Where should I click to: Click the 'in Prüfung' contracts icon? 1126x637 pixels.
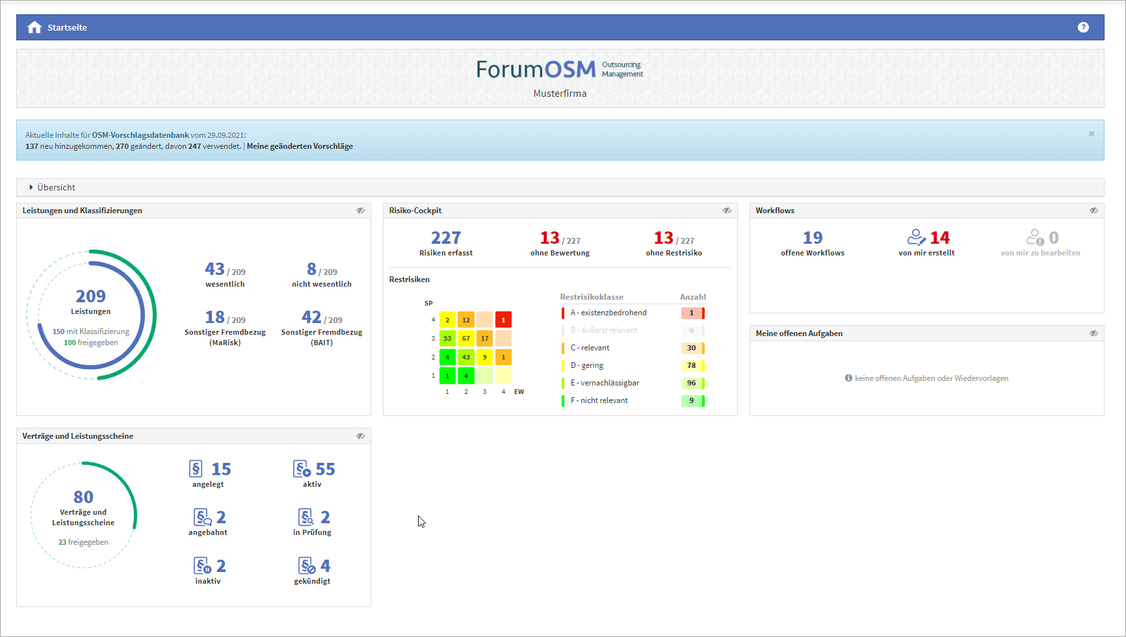pyautogui.click(x=306, y=517)
